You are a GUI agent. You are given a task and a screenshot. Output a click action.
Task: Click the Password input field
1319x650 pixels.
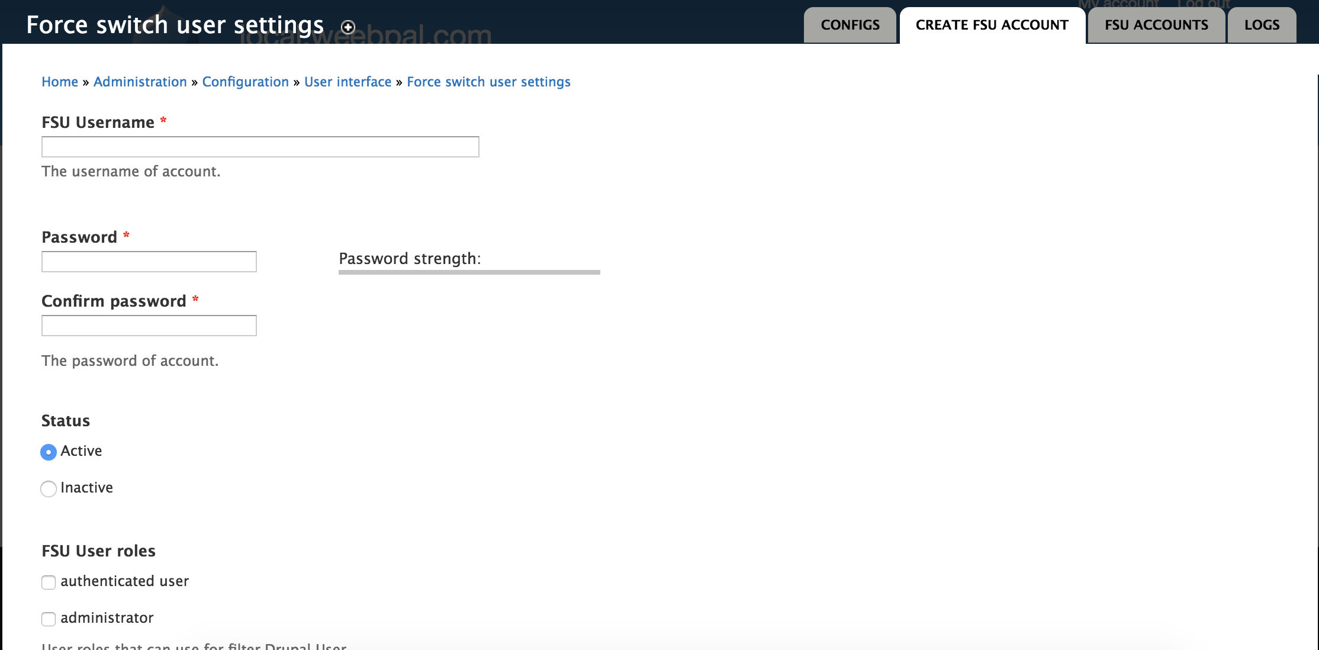click(149, 262)
